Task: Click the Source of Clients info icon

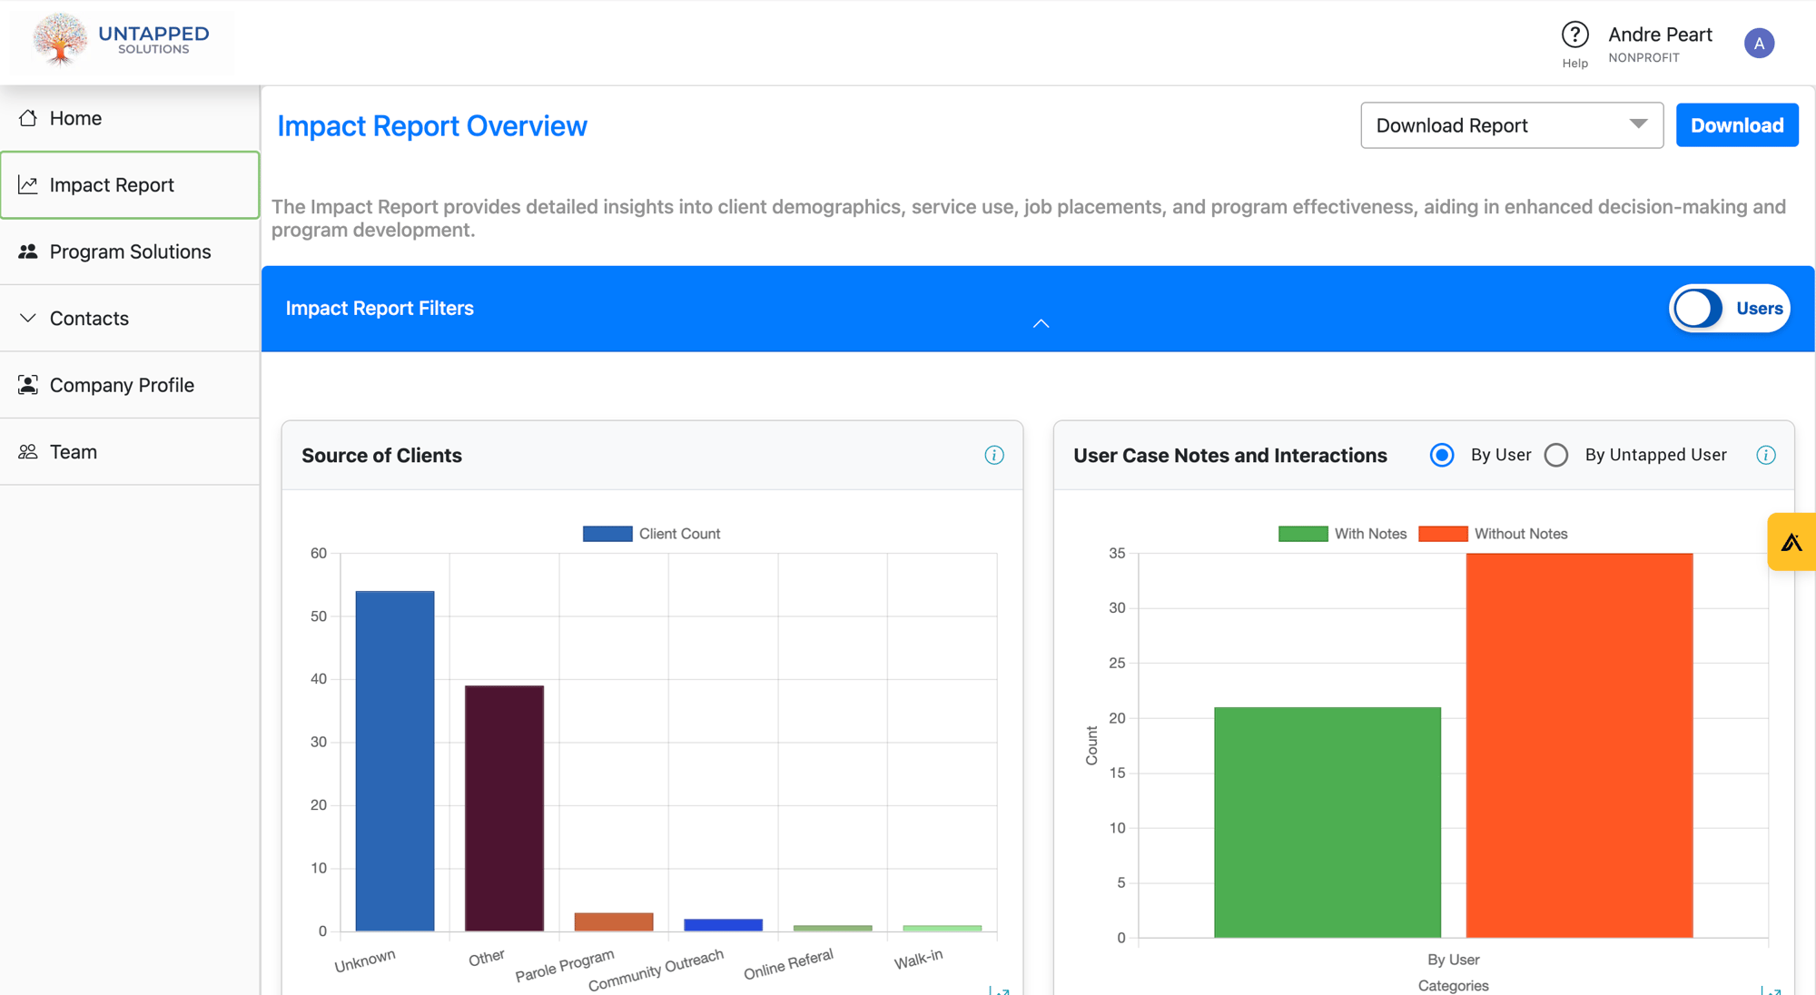Action: (x=994, y=455)
